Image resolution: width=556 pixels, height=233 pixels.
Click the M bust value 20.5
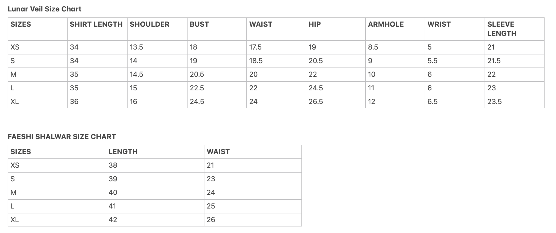point(197,74)
